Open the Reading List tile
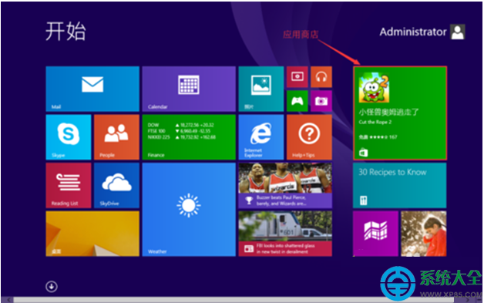Screen dimensions: 484x303 (69, 185)
